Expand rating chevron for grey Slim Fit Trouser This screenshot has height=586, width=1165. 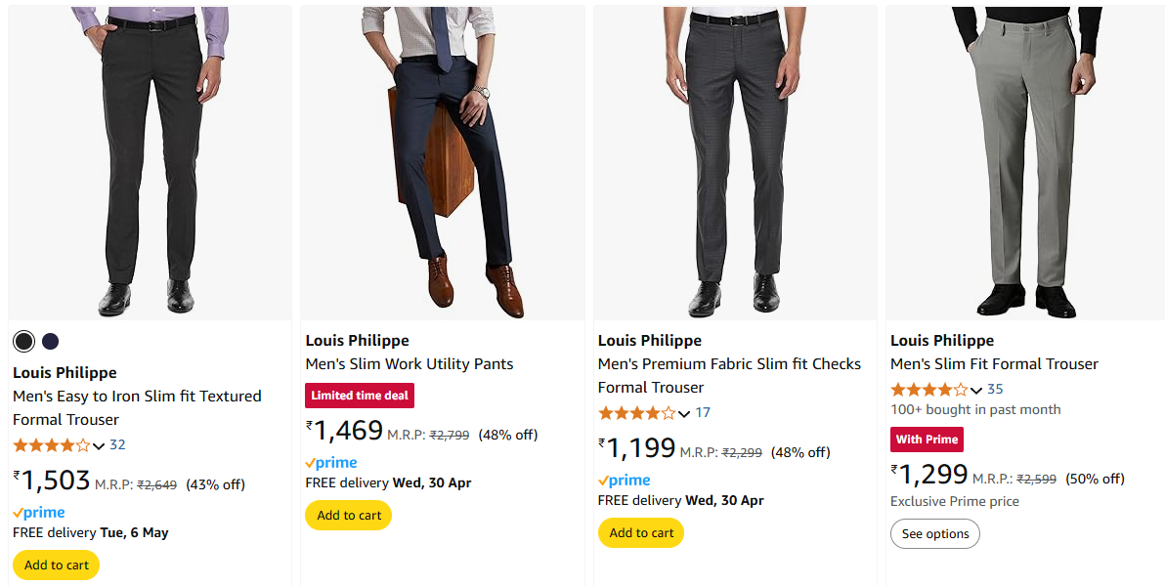[976, 390]
